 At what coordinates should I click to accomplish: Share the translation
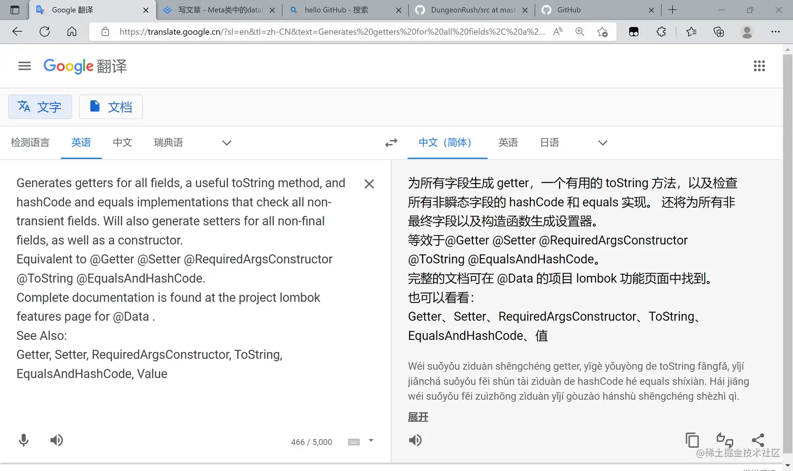pyautogui.click(x=758, y=441)
